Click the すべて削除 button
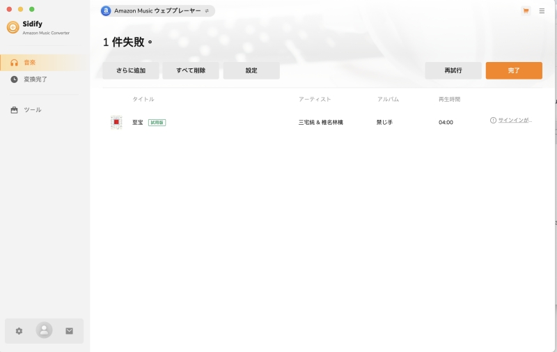 (191, 70)
